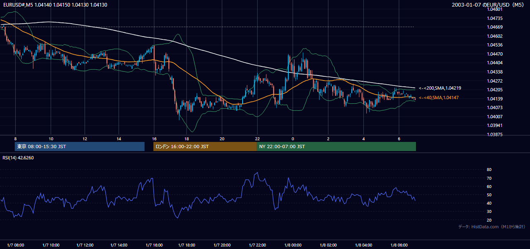Image resolution: width=530 pixels, height=249 pixels.
Task: Click the bottom timestamp 1/7 20:00
Action: (x=222, y=245)
